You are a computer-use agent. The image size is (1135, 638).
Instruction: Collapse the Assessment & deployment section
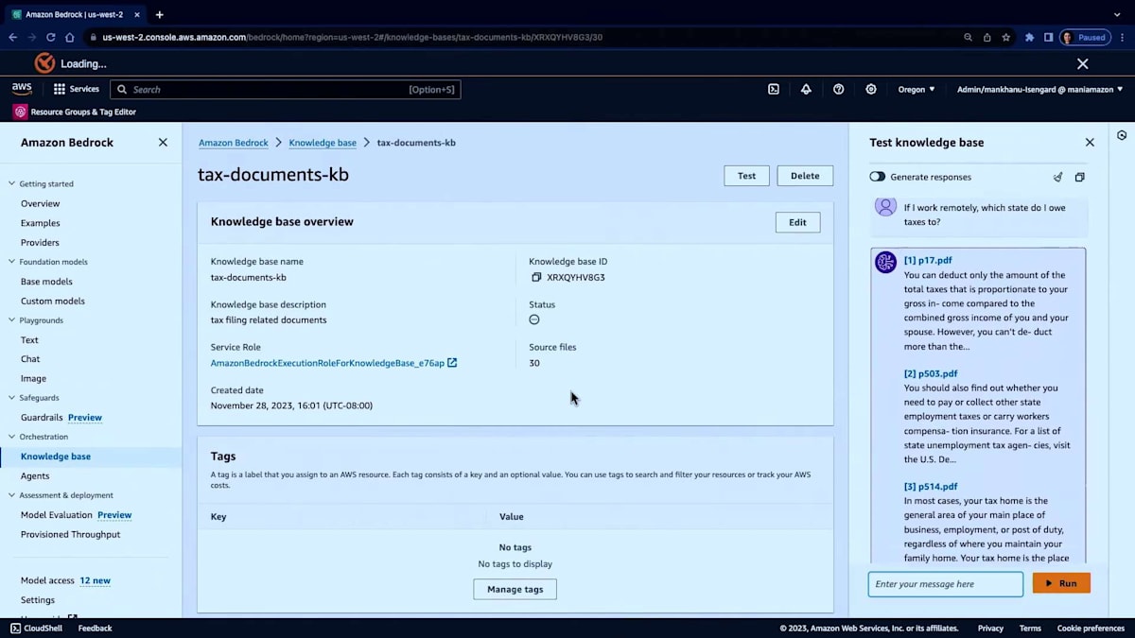point(12,495)
